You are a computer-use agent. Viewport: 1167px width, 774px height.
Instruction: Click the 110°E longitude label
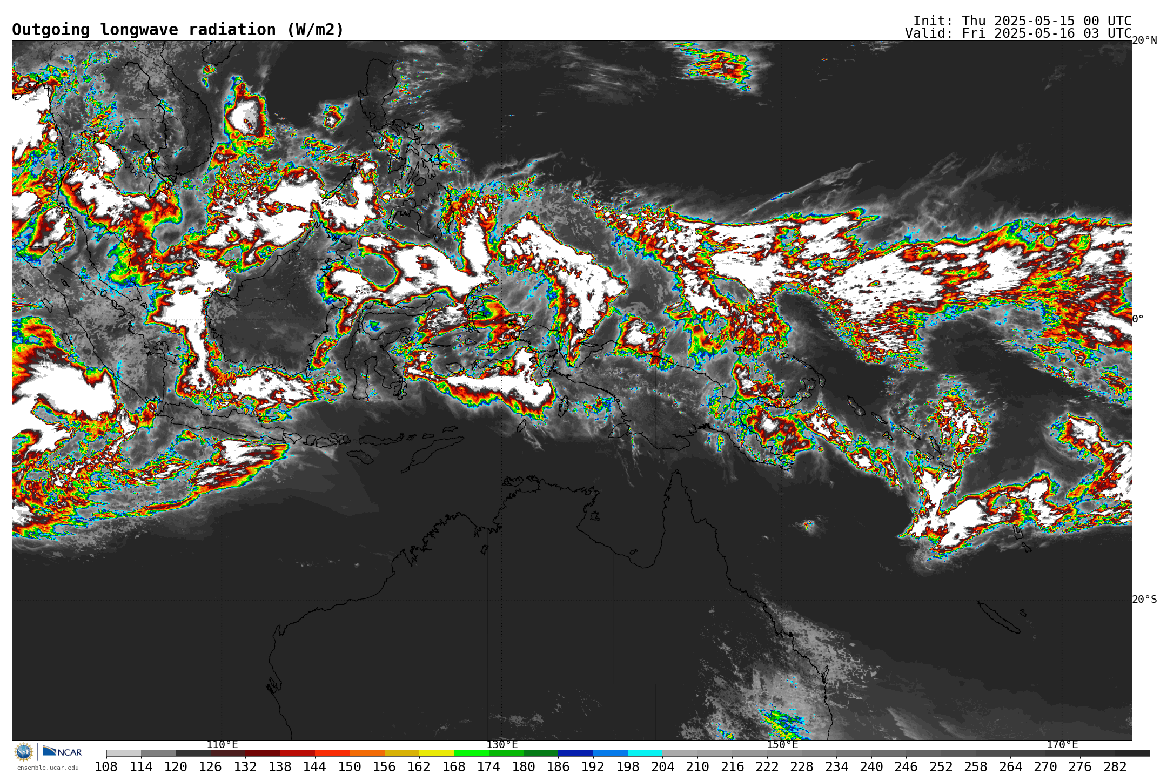tap(222, 744)
